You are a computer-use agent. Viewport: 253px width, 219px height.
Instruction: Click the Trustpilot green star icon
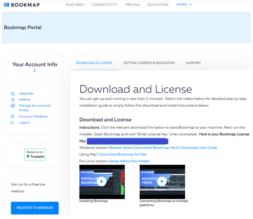pyautogui.click(x=28, y=156)
